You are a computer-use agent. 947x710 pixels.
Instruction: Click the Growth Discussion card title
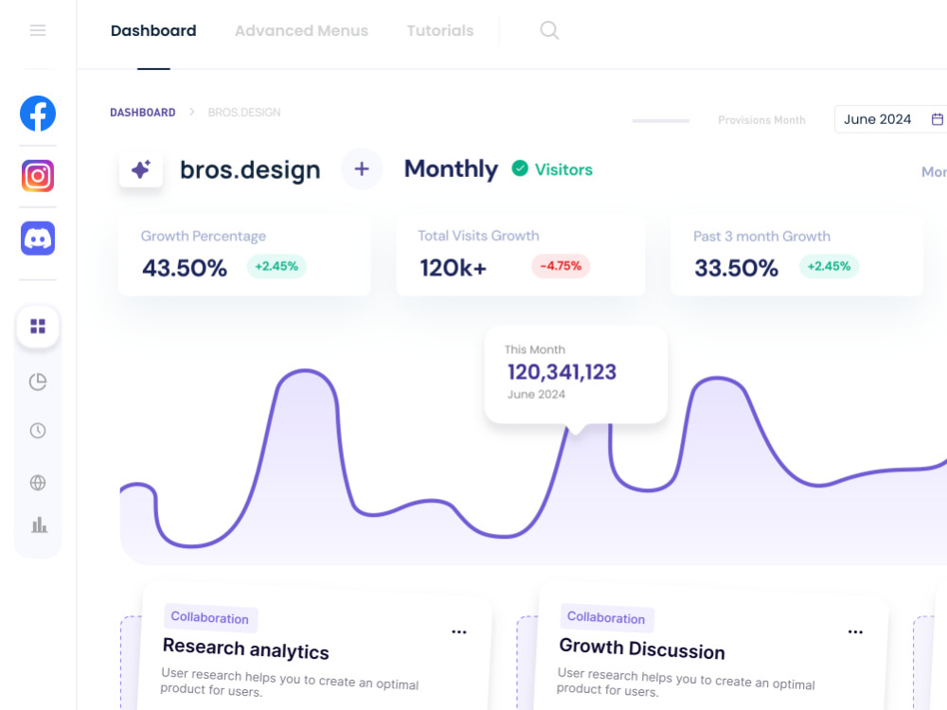click(642, 649)
